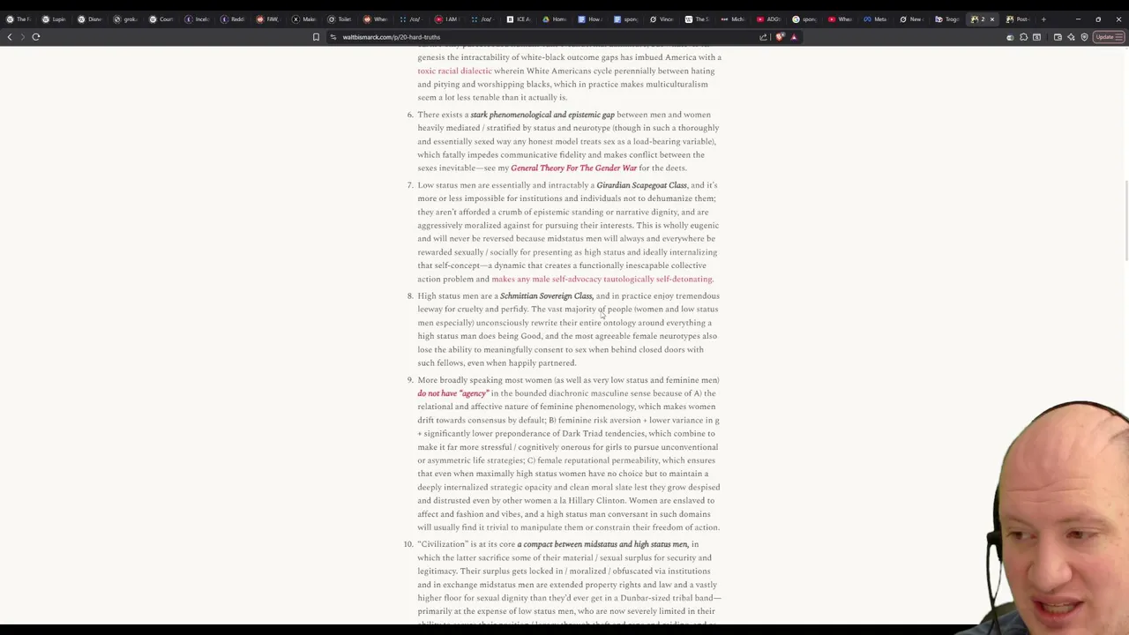
Task: Open 'do not have "agency"' link
Action: [x=453, y=393]
